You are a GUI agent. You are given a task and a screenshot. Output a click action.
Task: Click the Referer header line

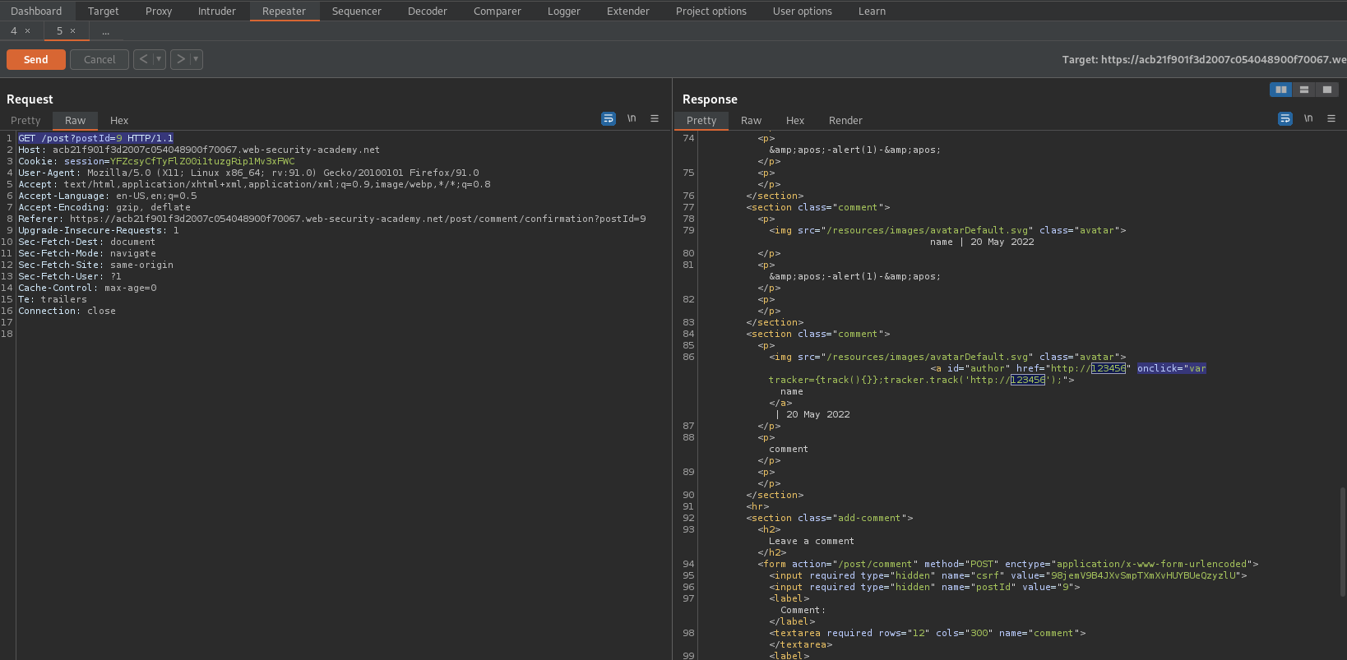point(332,219)
